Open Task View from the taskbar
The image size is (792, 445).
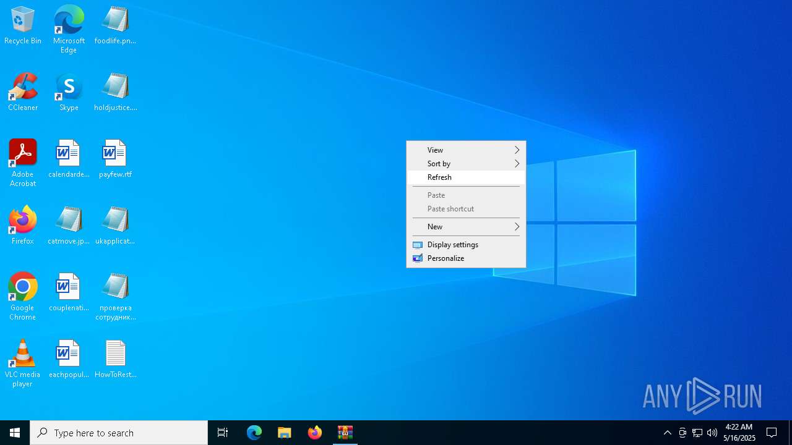tap(223, 433)
